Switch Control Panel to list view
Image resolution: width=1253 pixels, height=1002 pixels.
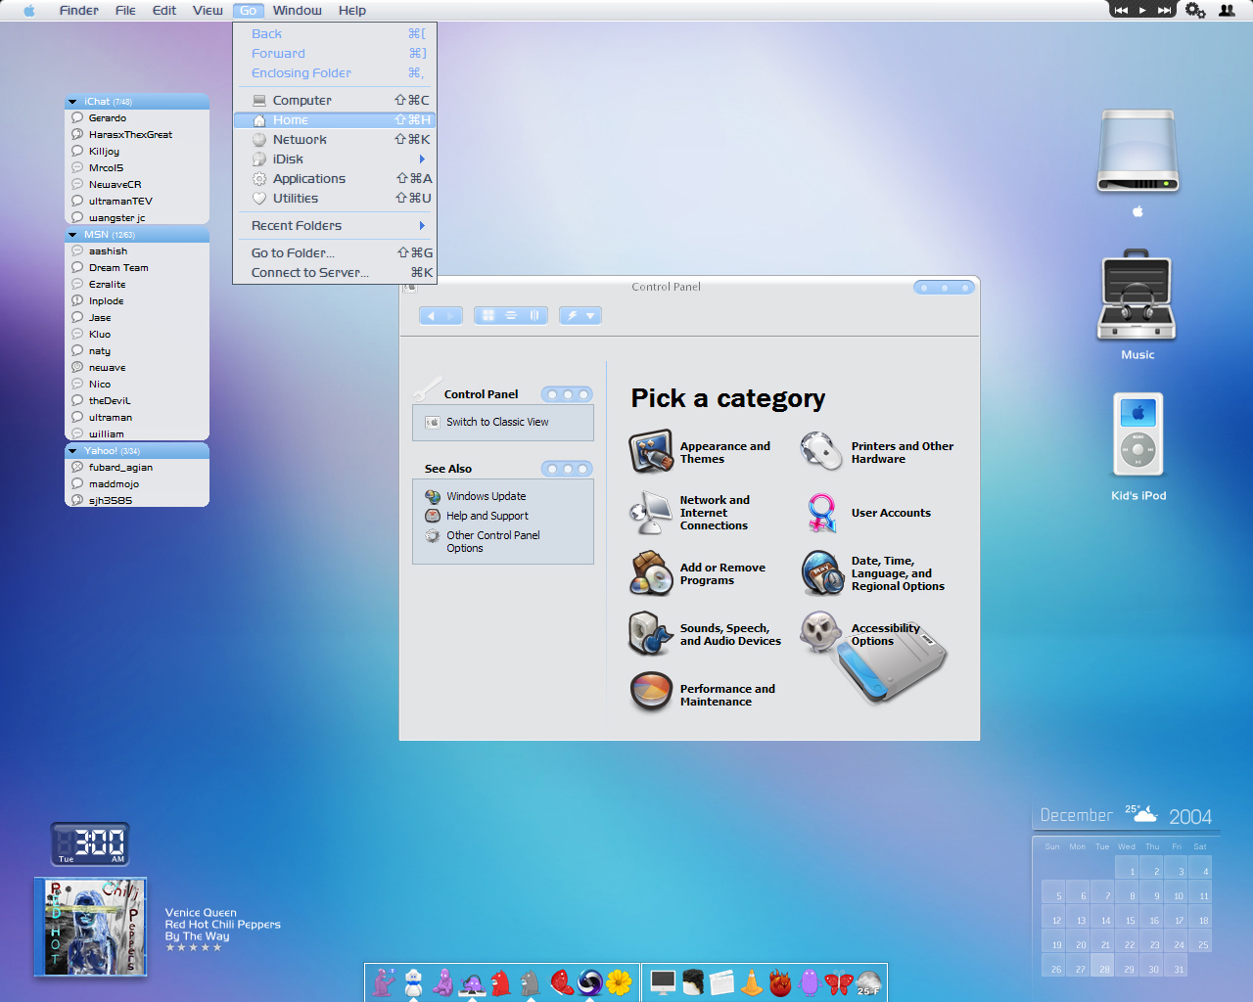(511, 315)
